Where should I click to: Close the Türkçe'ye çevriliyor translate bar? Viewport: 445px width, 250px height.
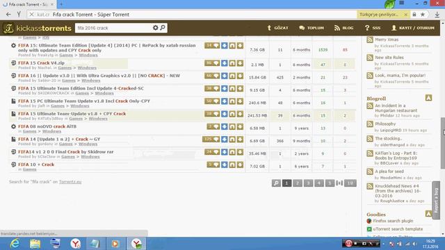tap(406, 15)
